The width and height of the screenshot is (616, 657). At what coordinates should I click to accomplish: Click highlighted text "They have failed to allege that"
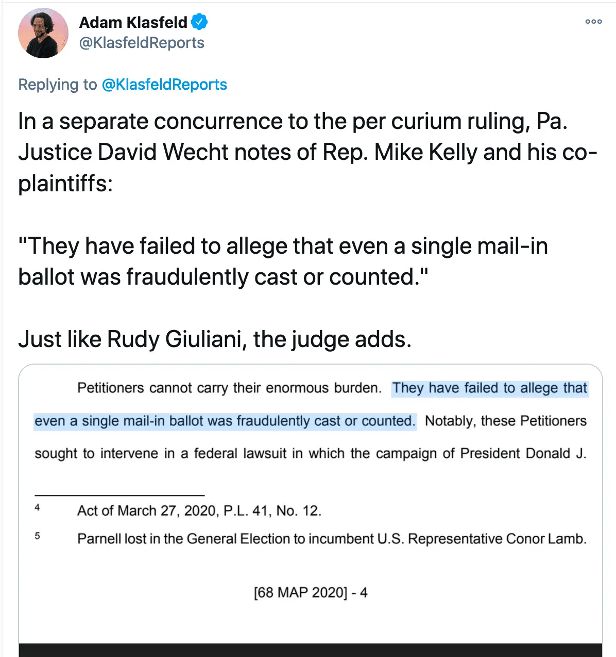click(x=489, y=388)
